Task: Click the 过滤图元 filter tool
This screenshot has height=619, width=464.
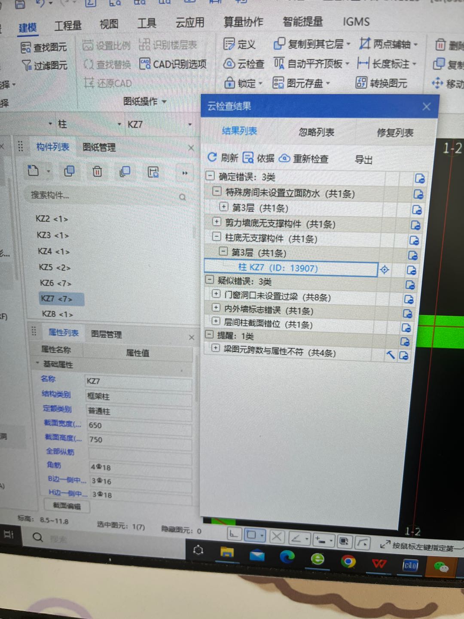Action: point(45,65)
